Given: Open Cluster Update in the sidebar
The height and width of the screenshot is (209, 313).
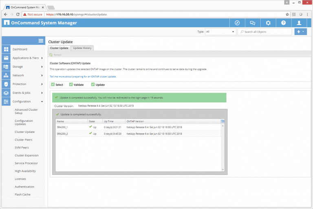Looking at the screenshot, I should 24,132.
